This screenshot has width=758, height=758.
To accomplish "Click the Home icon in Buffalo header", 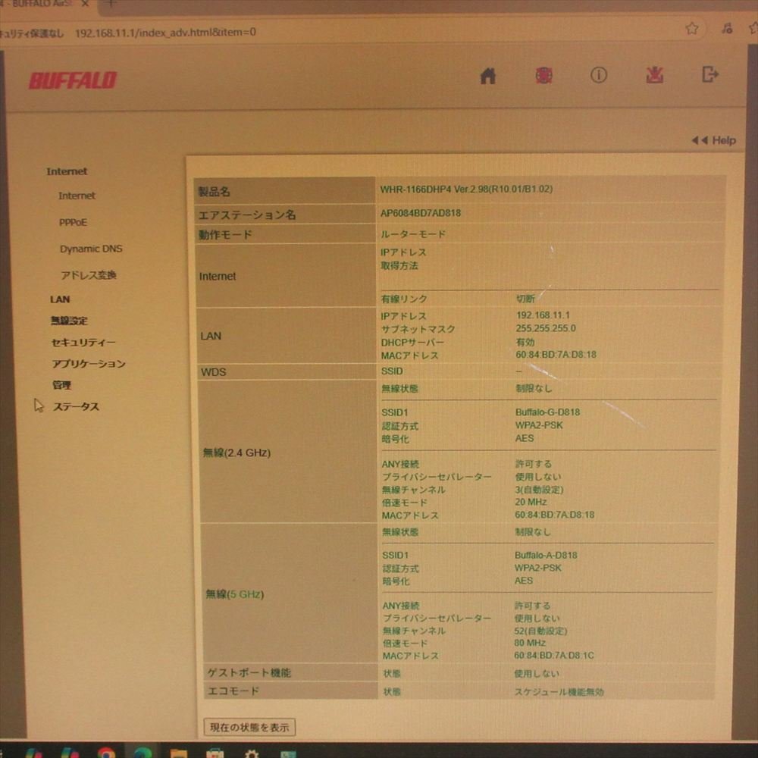I will 487,76.
